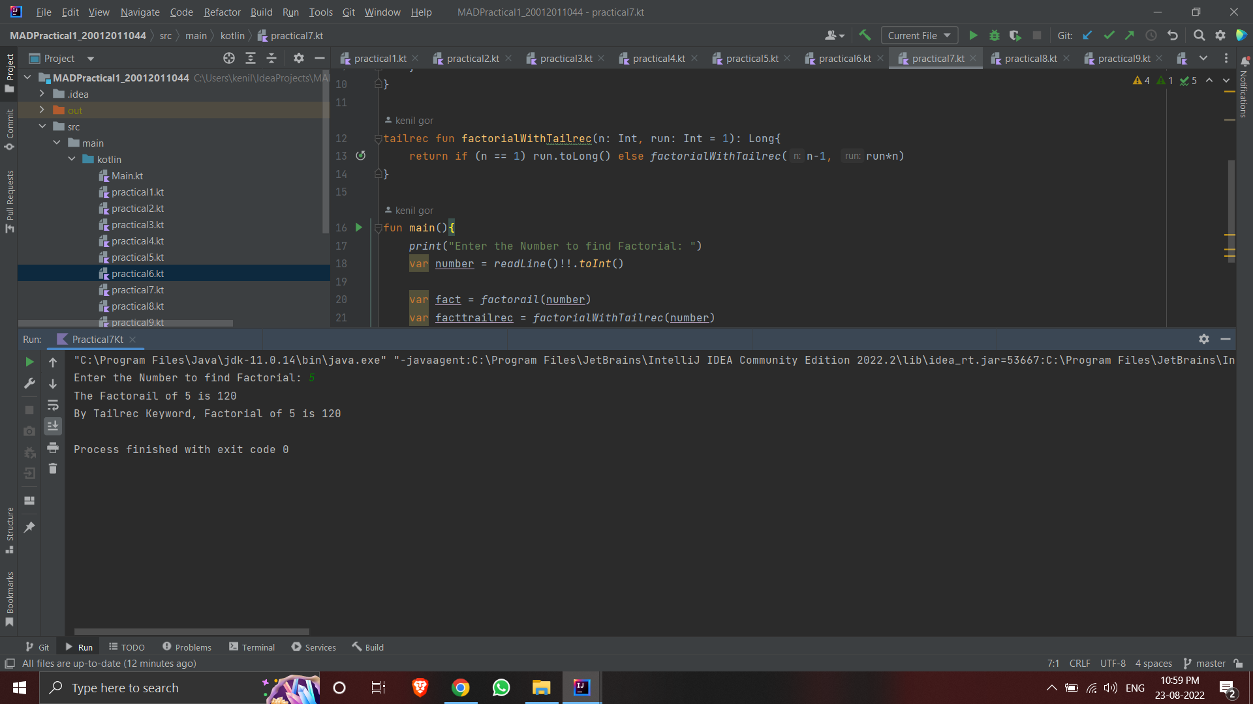Collapse the kotlin folder in Project tree
This screenshot has height=704, width=1253.
point(72,158)
